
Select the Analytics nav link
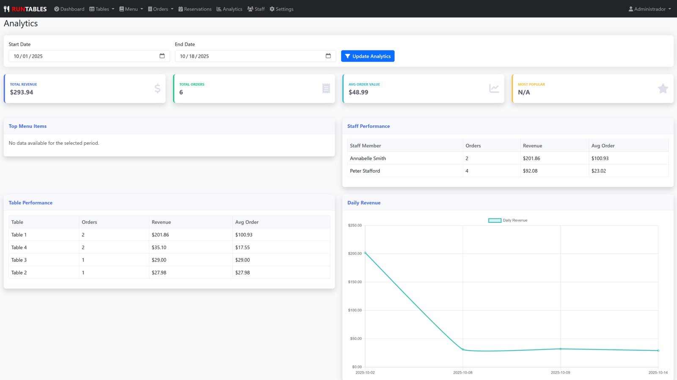click(x=229, y=9)
